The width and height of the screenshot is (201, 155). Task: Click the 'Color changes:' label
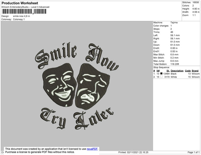click(161, 26)
